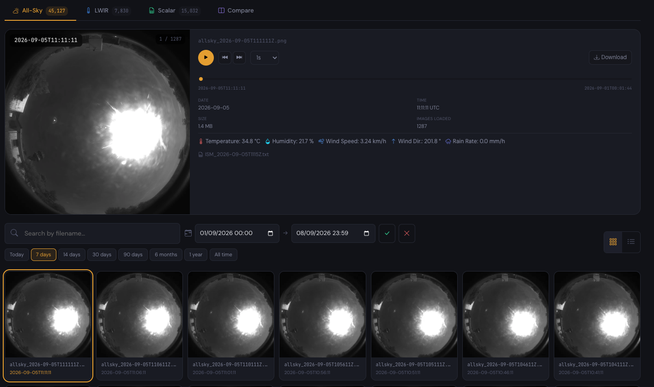Open the Compare tab
This screenshot has height=387, width=654.
click(x=236, y=10)
